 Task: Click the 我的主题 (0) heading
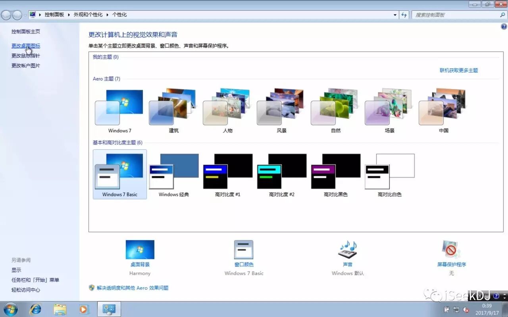[x=106, y=57]
